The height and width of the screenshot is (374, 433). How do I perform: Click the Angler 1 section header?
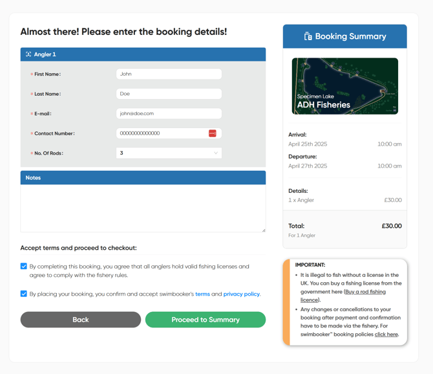[143, 54]
